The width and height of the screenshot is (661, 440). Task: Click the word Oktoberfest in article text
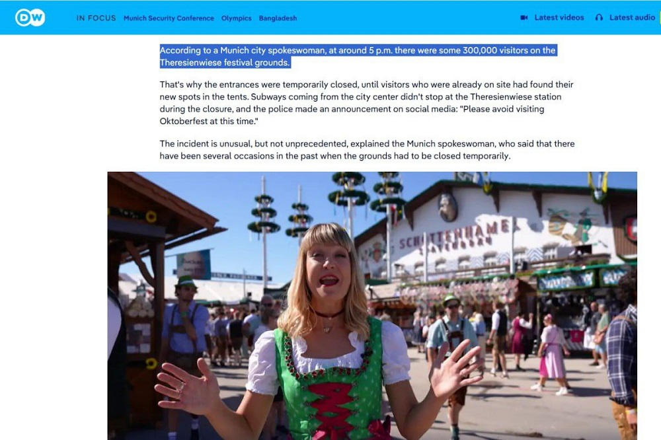(x=182, y=121)
